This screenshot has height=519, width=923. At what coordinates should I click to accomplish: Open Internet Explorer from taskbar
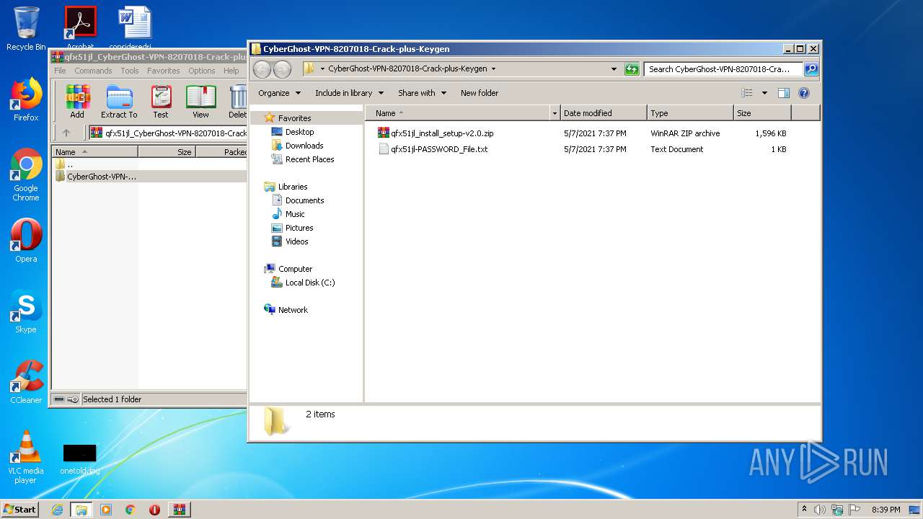point(57,510)
